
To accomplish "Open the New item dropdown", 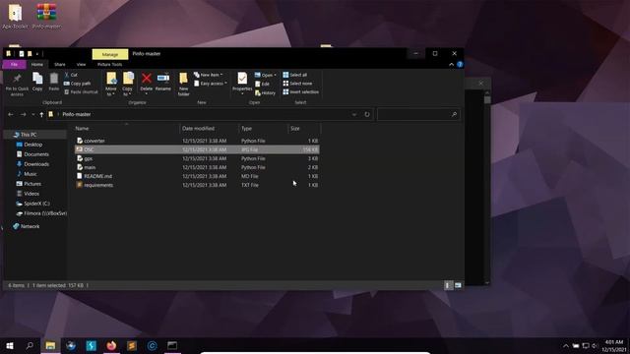I will coord(208,75).
